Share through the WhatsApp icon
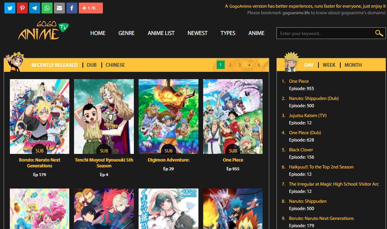Viewport: 387px width, 229px height. click(x=47, y=8)
